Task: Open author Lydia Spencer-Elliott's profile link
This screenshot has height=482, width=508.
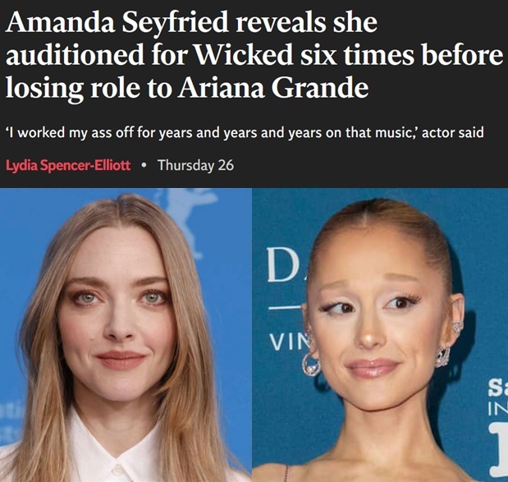Action: pyautogui.click(x=68, y=165)
